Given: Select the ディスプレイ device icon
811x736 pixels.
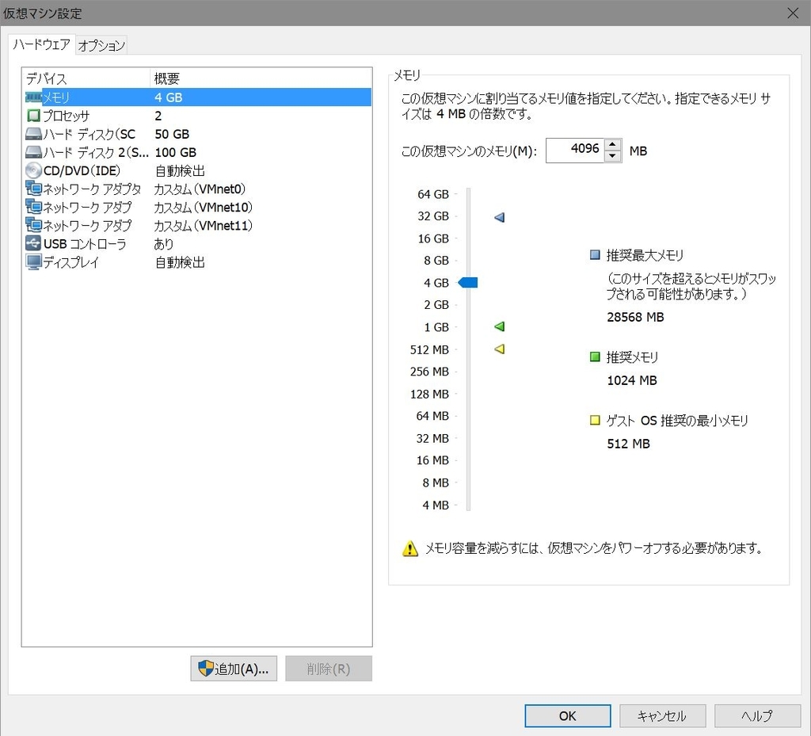Looking at the screenshot, I should (x=33, y=262).
